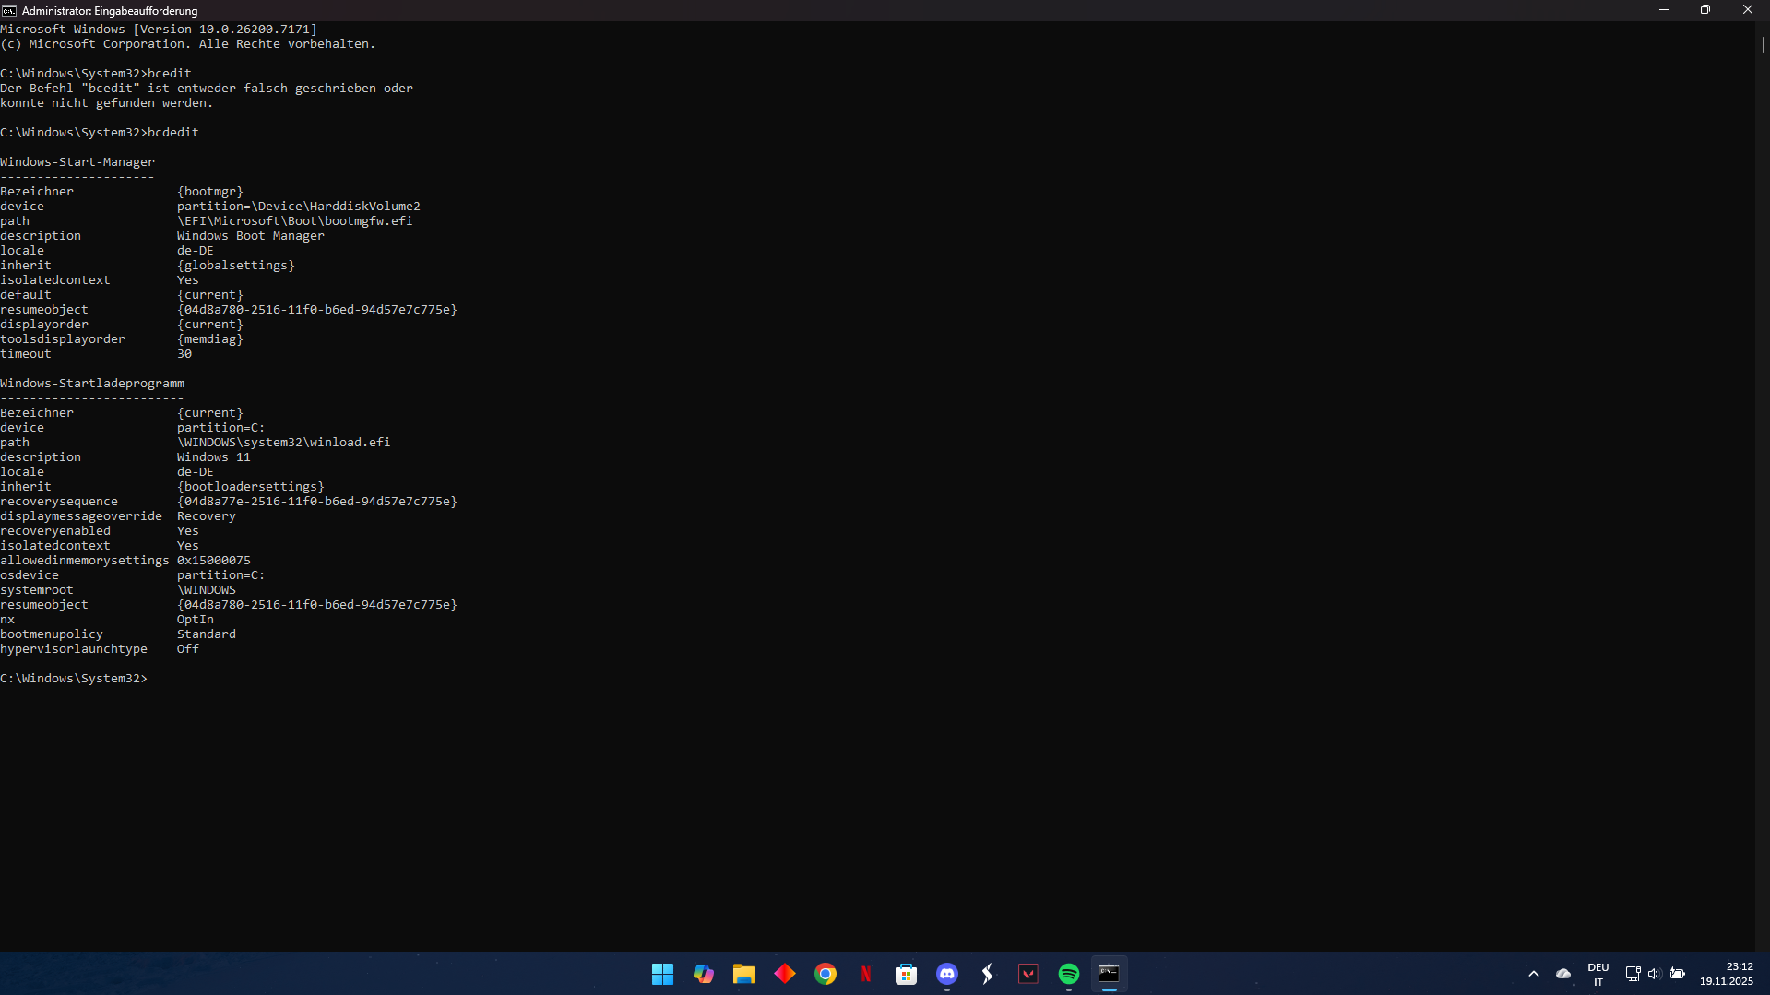1770x995 pixels.
Task: Click the mistyped 'bcedit' command line
Action: 96,74
